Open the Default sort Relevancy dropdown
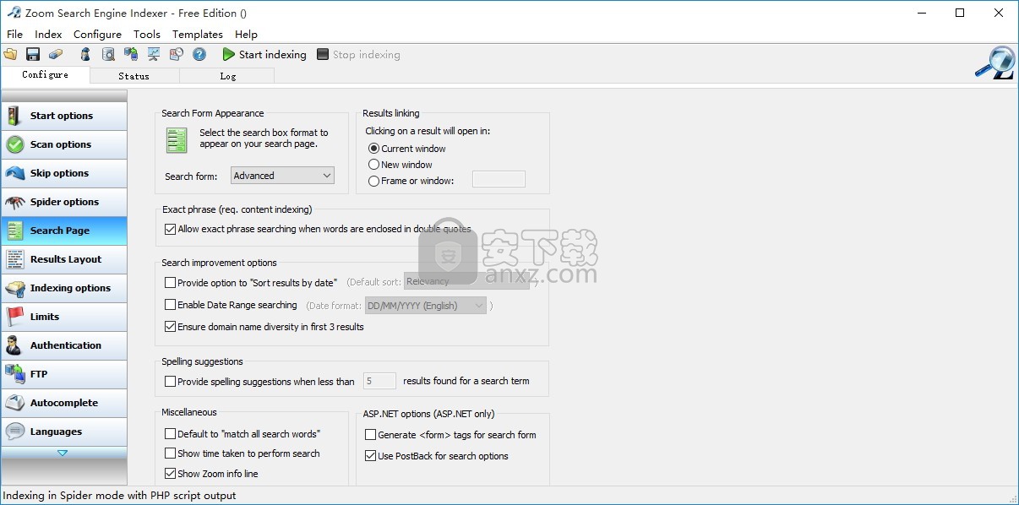This screenshot has height=505, width=1019. click(x=466, y=282)
